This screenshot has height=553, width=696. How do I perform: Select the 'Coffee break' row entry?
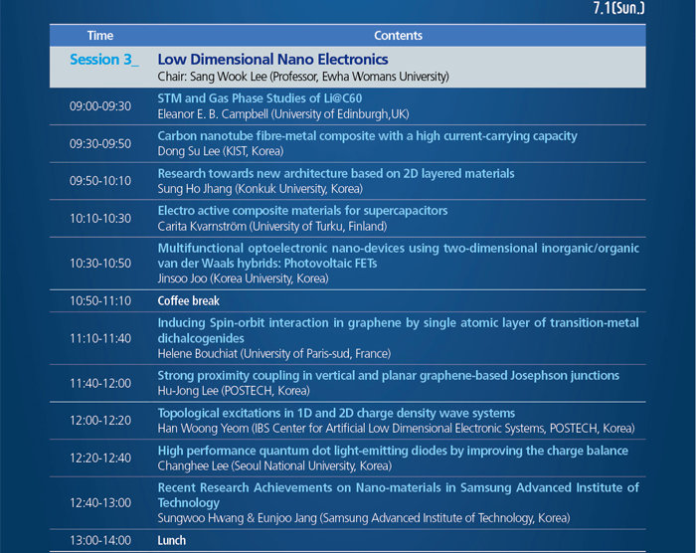point(188,300)
